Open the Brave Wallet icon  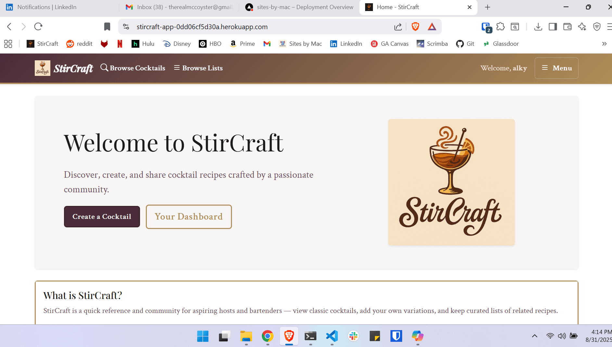tap(567, 27)
